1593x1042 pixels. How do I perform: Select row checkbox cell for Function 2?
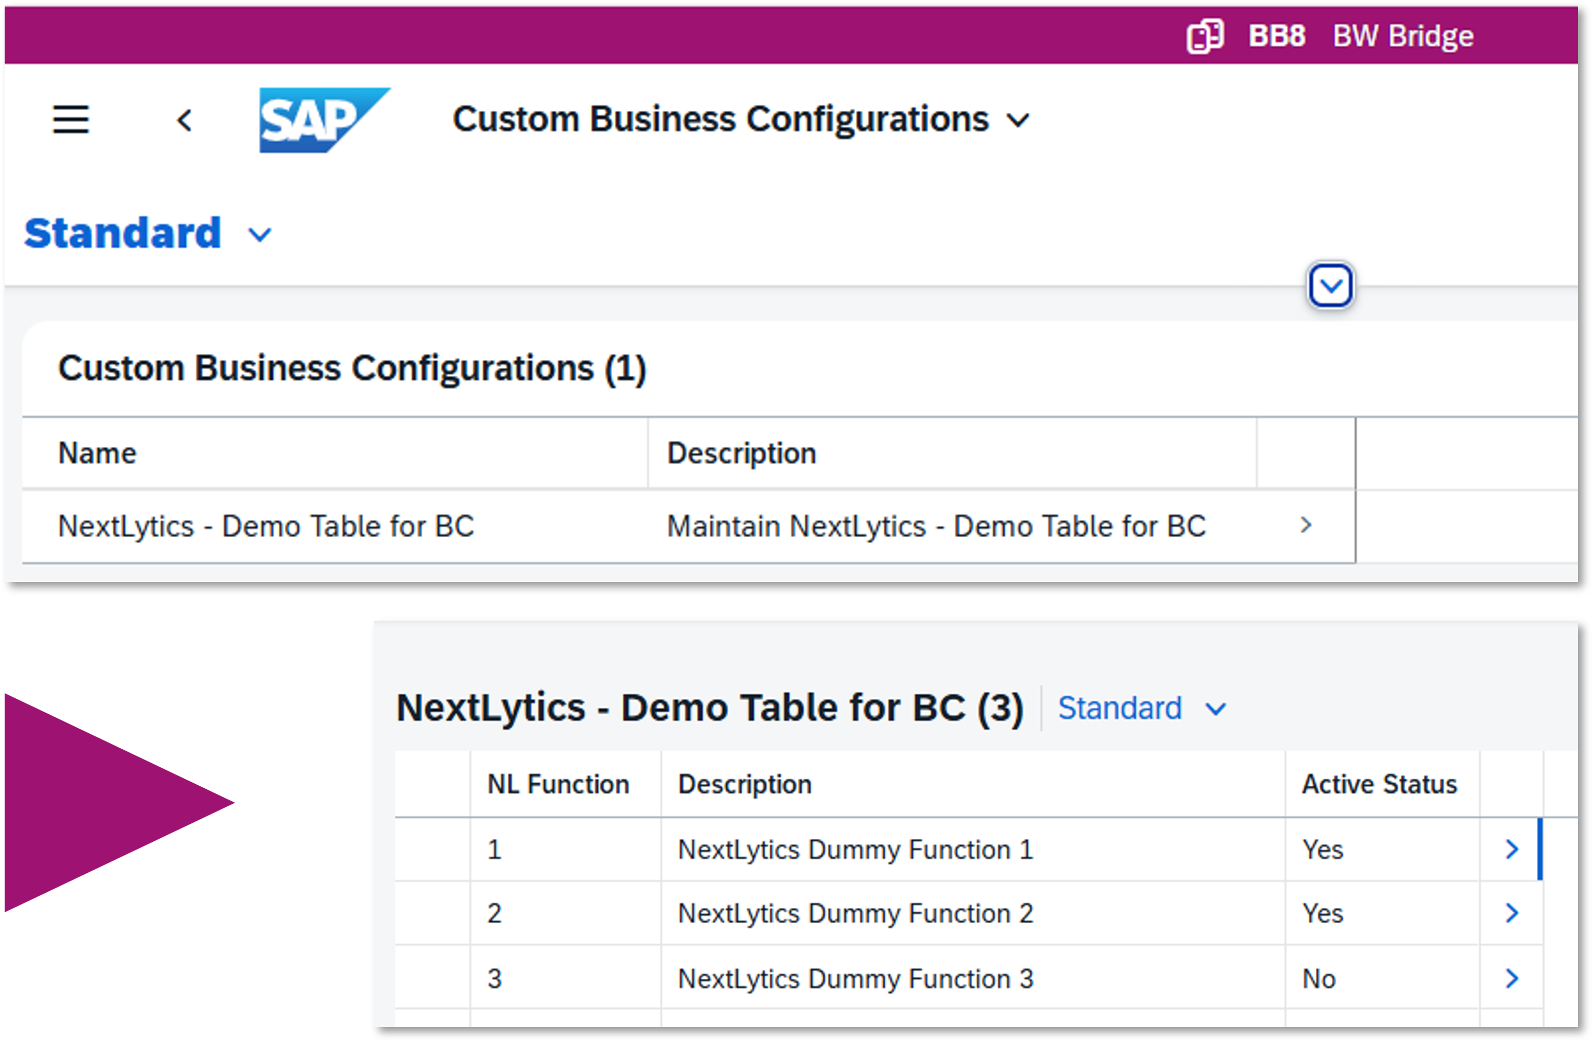433,913
